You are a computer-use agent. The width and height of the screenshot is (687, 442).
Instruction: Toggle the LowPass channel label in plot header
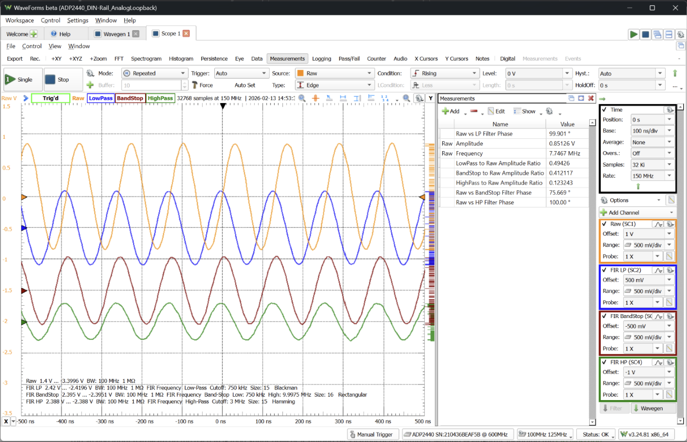click(101, 98)
